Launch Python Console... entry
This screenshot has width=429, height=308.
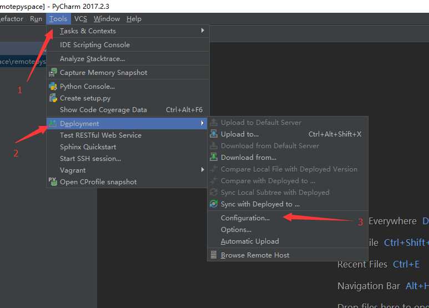point(128,87)
